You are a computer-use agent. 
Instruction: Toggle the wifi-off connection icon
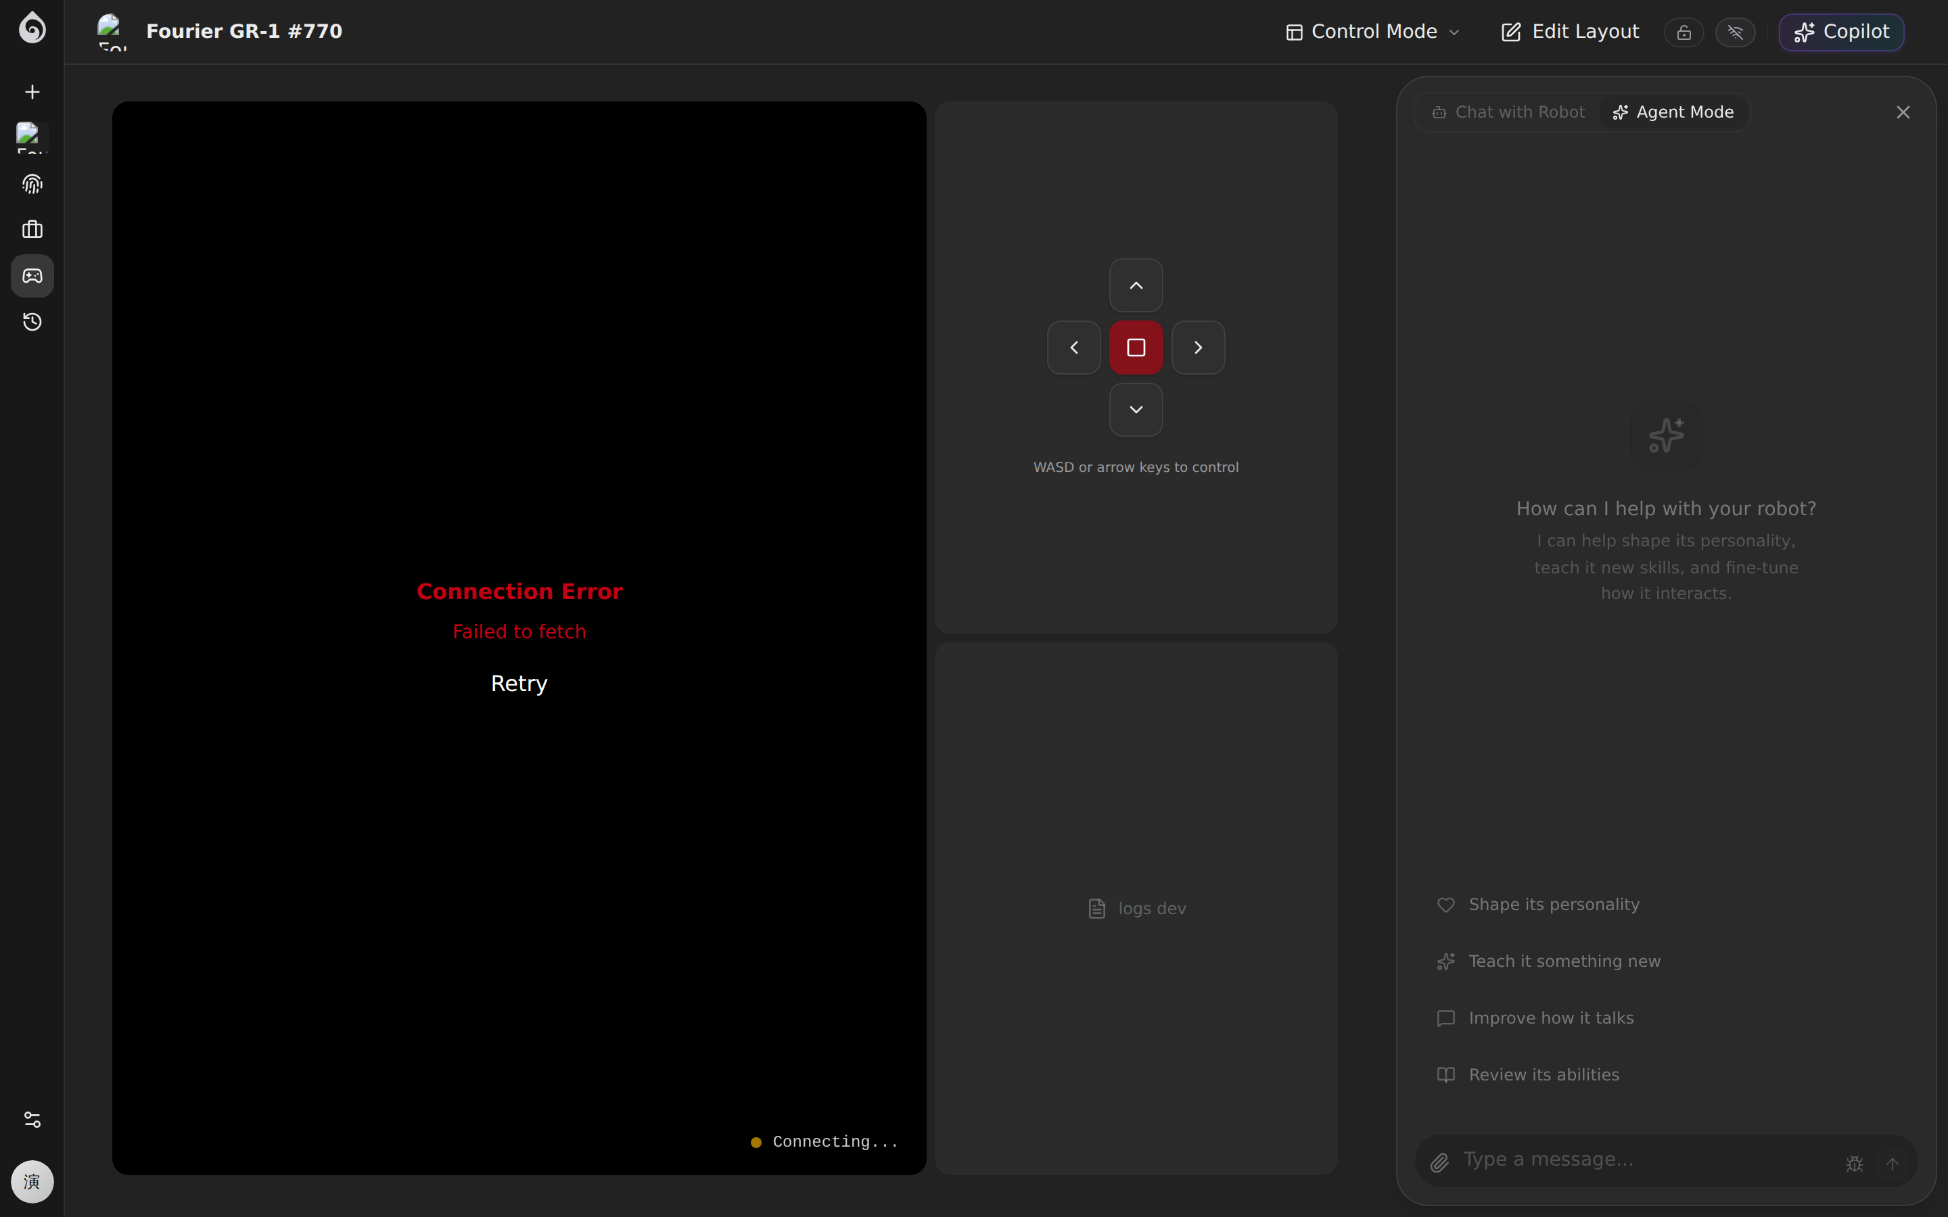[1735, 32]
